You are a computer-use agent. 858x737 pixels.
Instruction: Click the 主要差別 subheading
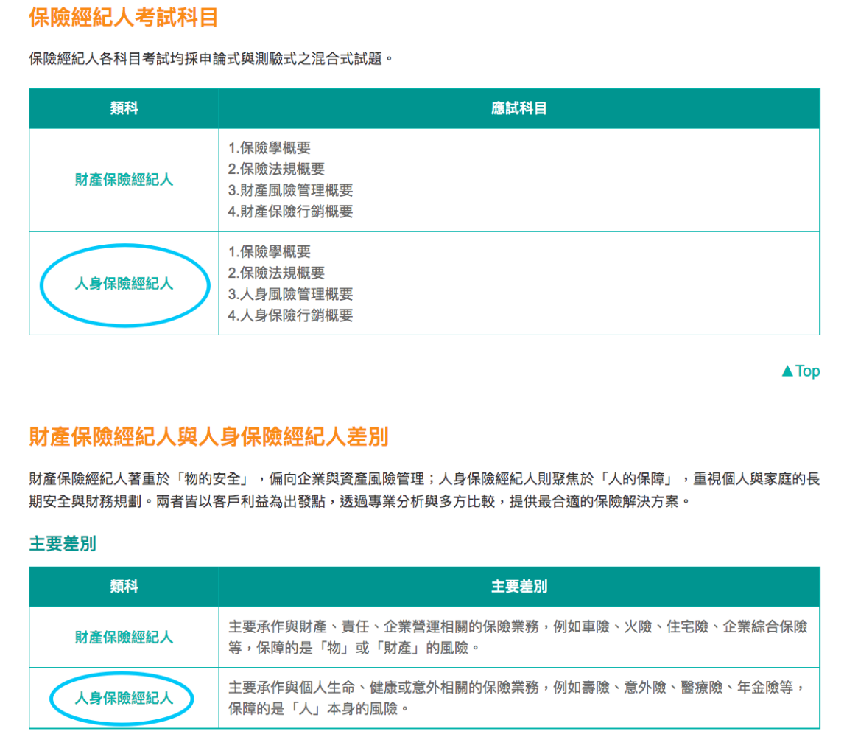click(63, 544)
